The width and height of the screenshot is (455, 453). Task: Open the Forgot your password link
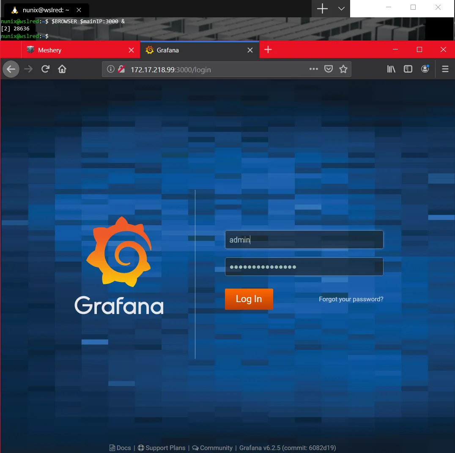pos(351,299)
